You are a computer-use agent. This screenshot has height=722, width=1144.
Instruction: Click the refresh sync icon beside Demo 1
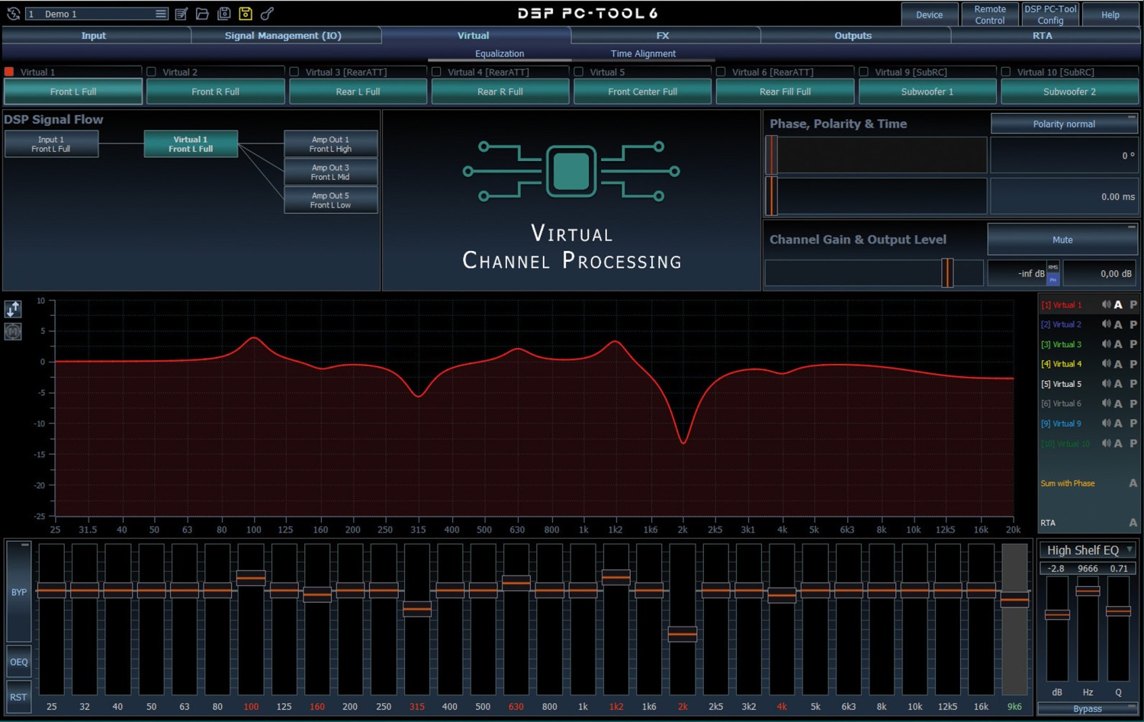pyautogui.click(x=13, y=14)
